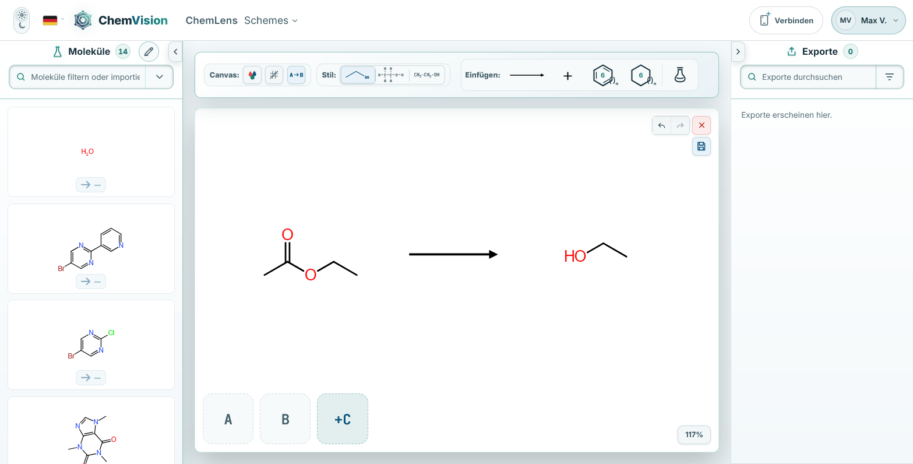This screenshot has height=464, width=913.
Task: Select the ethanol structure on canvas
Action: click(595, 253)
